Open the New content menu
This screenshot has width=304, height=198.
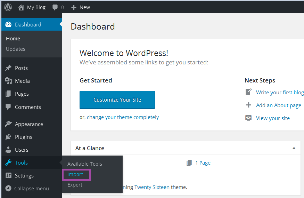point(85,7)
